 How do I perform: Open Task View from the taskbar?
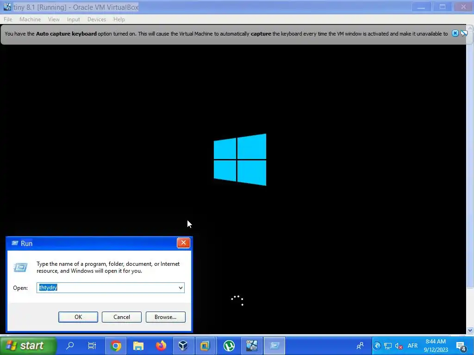tap(92, 345)
